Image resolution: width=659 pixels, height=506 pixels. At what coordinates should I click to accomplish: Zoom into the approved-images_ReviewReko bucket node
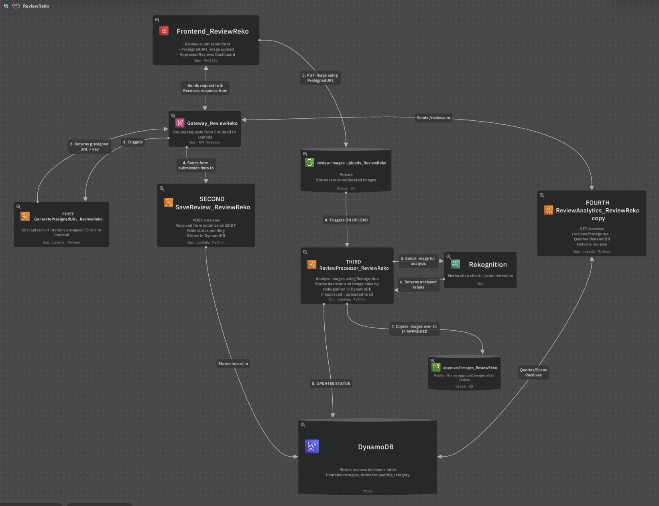(432, 361)
